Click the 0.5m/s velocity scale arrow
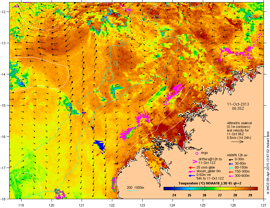270x208 pixels. pyautogui.click(x=237, y=142)
